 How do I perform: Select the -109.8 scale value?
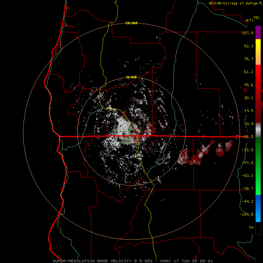point(246,214)
